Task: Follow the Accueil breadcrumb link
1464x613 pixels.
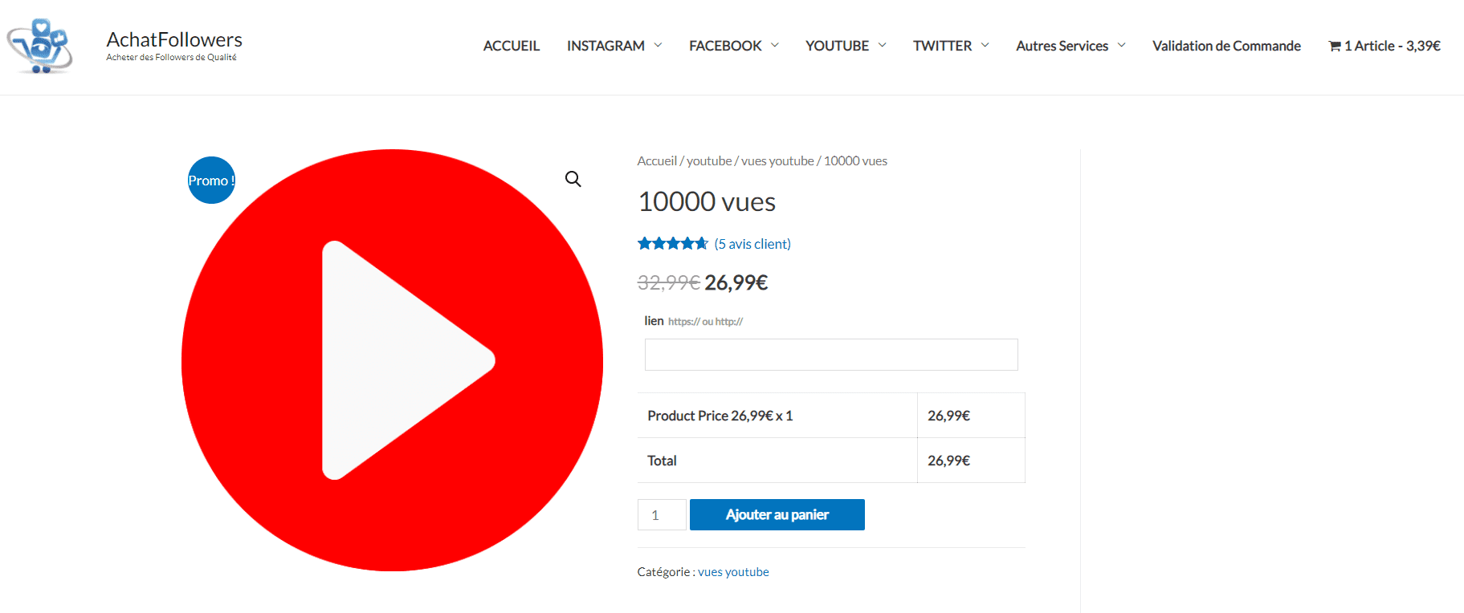Action: 657,160
